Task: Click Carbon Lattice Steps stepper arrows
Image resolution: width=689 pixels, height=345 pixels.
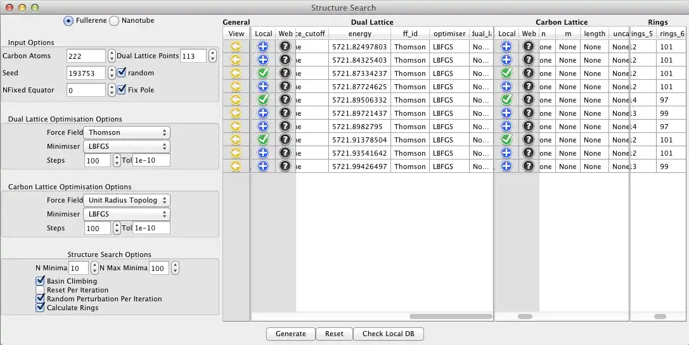Action: 117,228
